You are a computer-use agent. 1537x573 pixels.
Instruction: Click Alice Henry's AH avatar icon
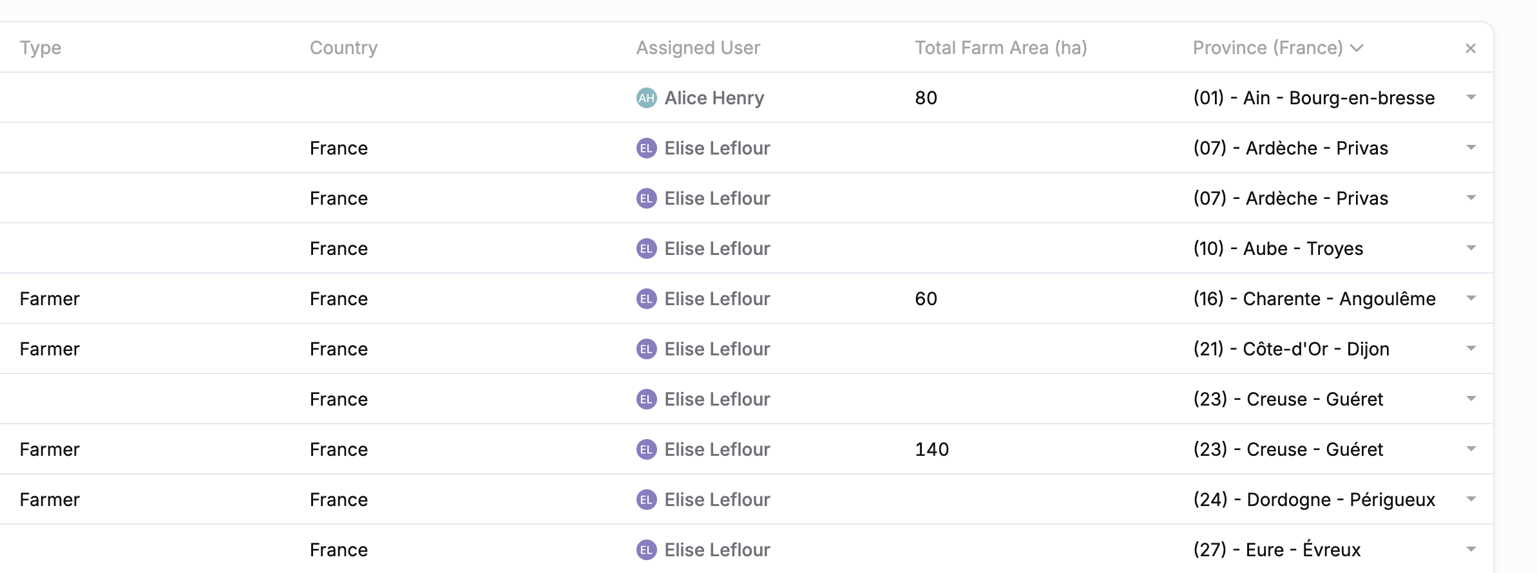click(x=646, y=98)
